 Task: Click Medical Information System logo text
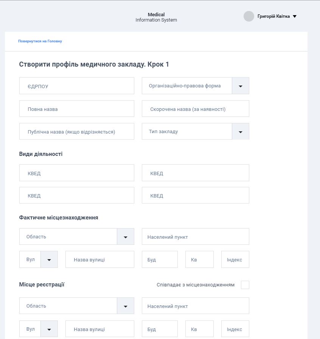pyautogui.click(x=156, y=17)
